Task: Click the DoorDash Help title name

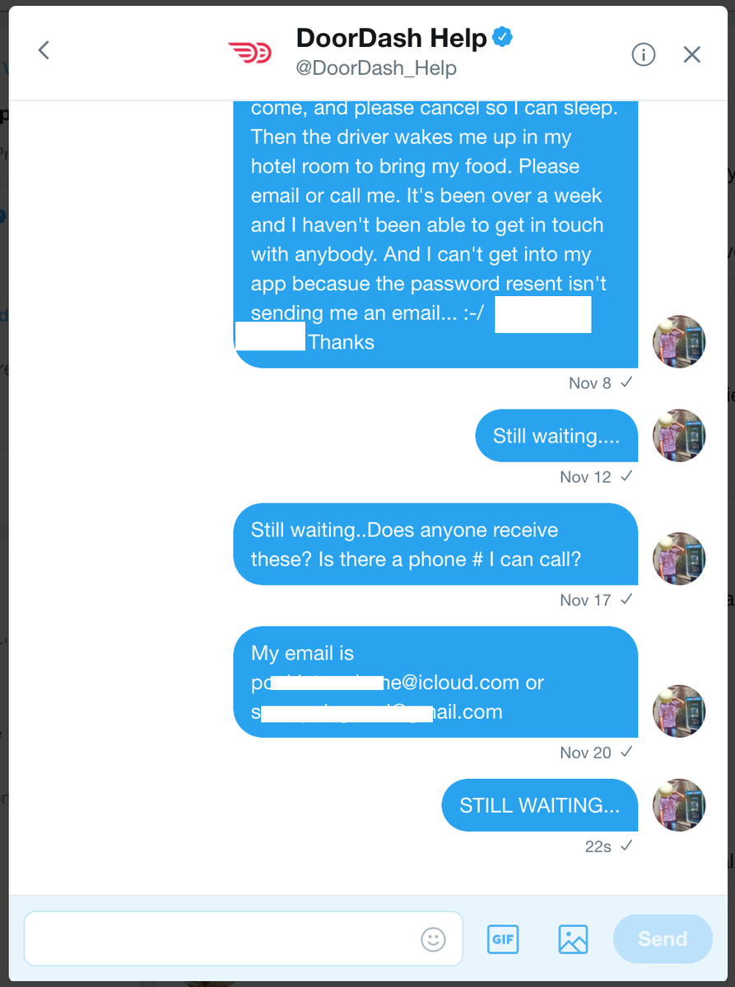Action: pos(391,38)
